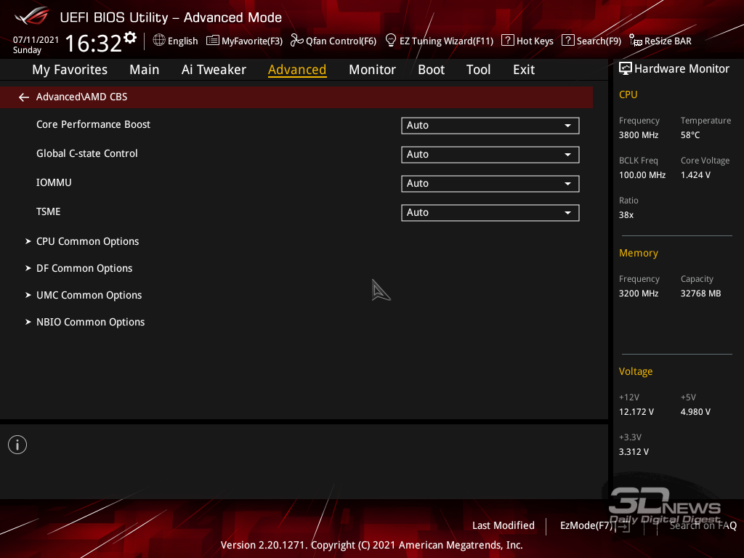This screenshot has height=558, width=744.
Task: Click the BCLK Freq value 100.00 MHz
Action: click(642, 175)
